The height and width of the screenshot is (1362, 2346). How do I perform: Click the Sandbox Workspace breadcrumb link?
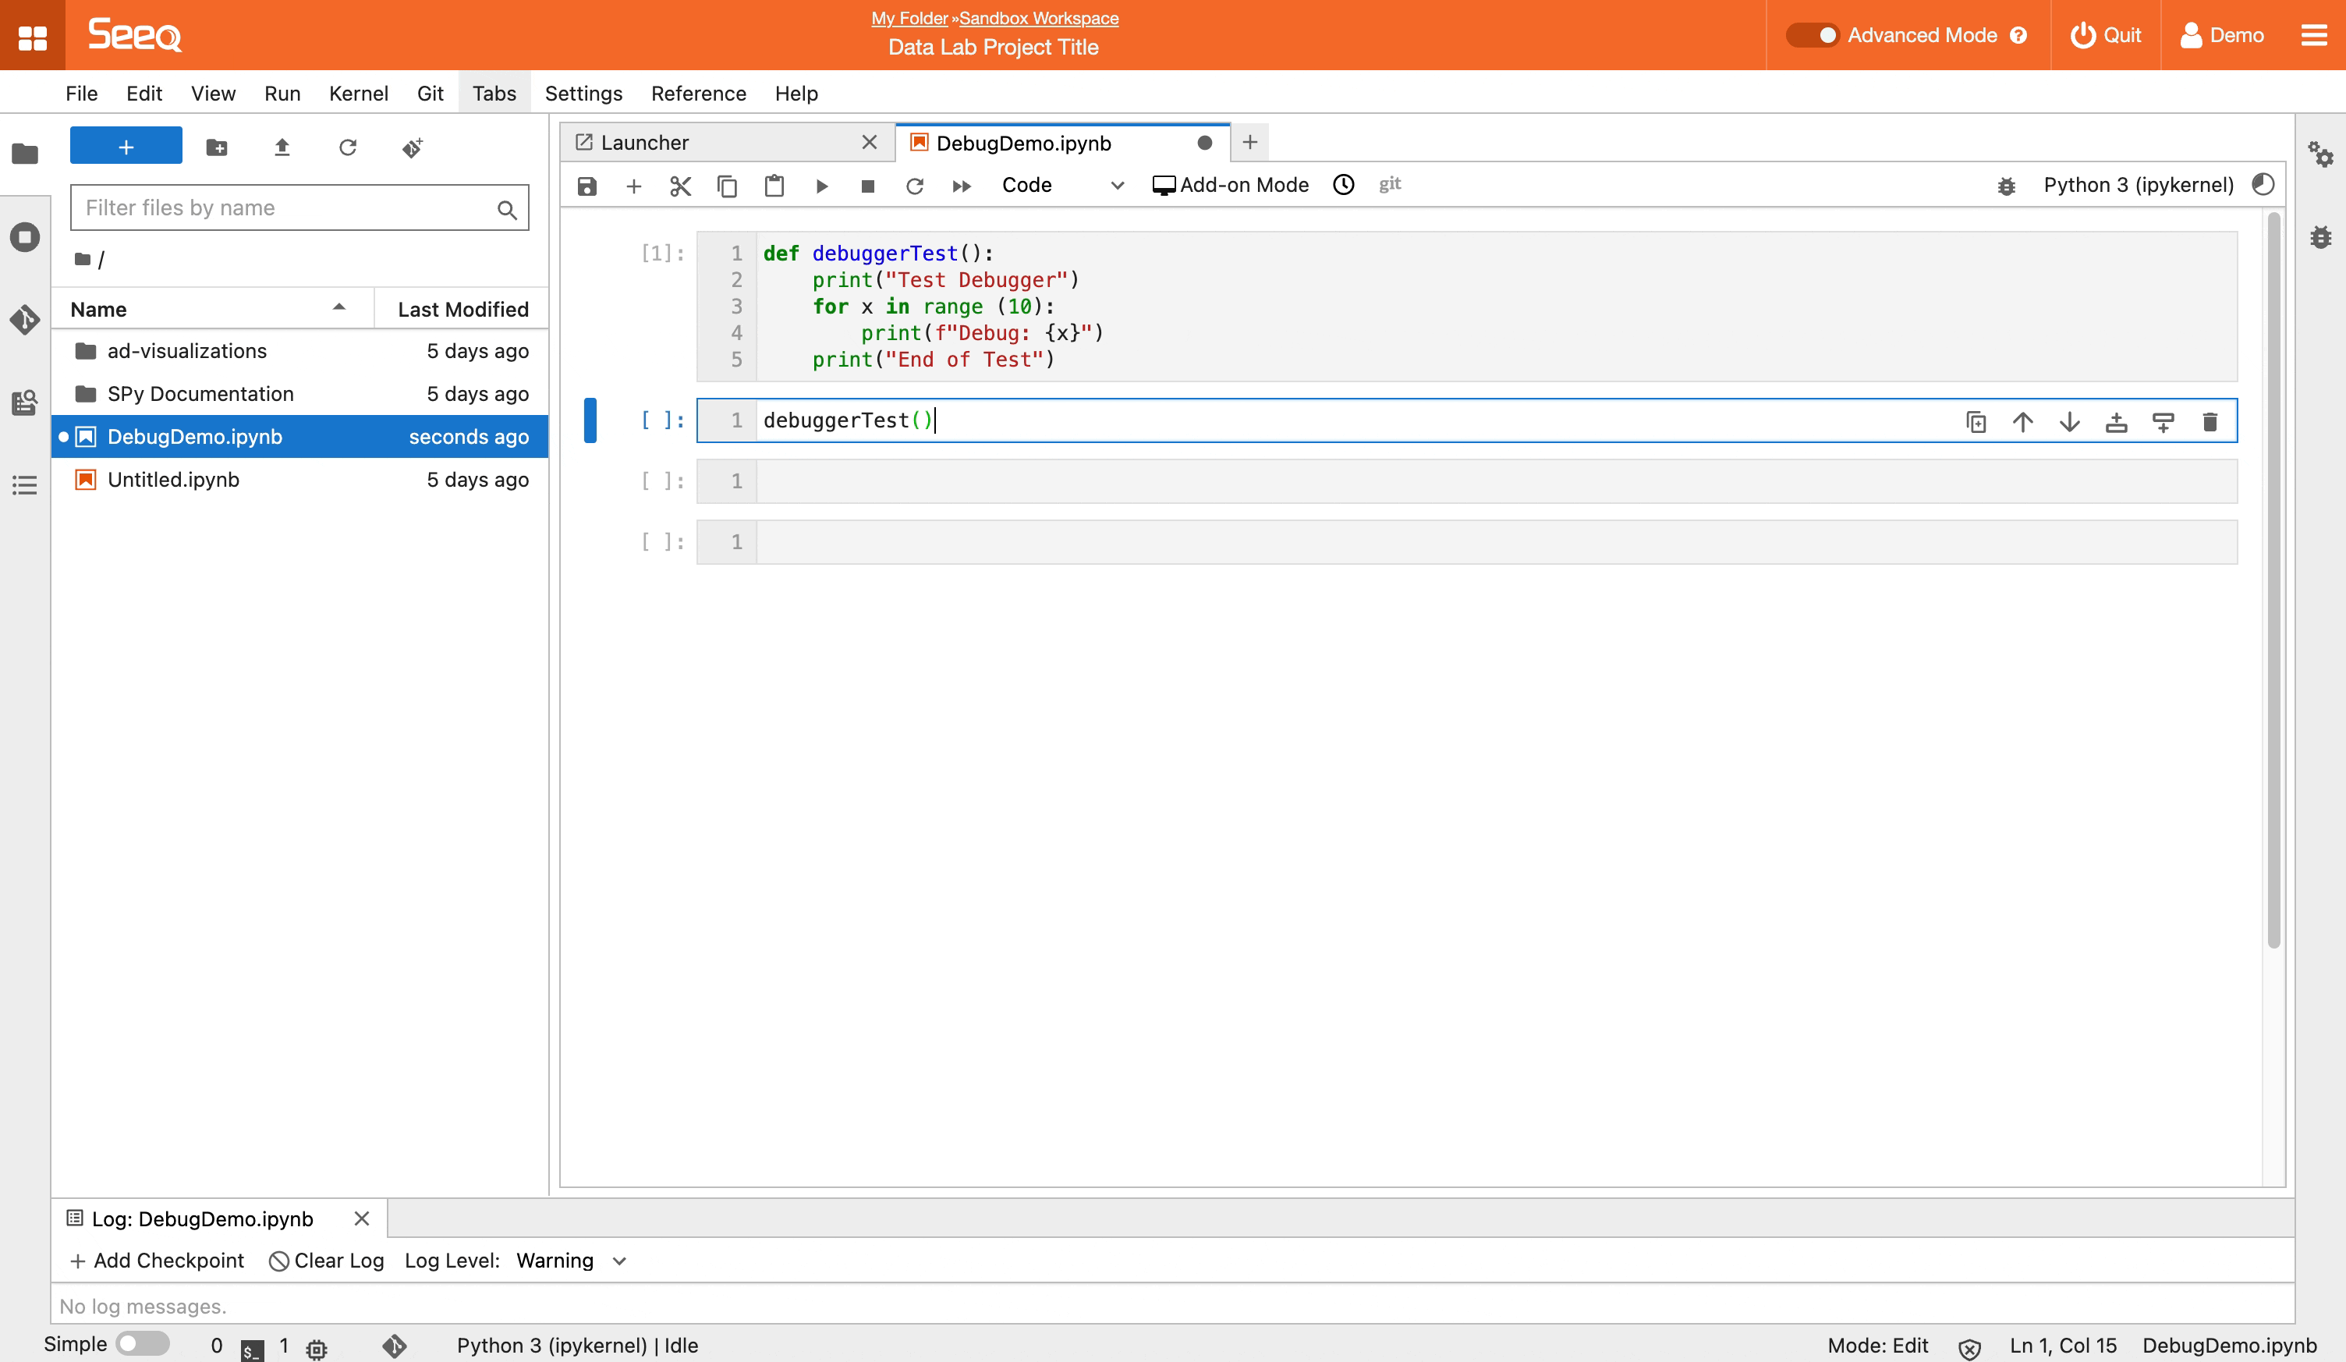(x=1038, y=18)
